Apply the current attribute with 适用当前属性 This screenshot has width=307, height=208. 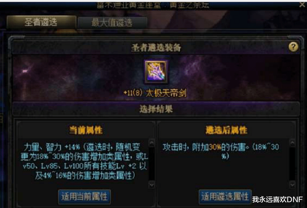click(84, 196)
